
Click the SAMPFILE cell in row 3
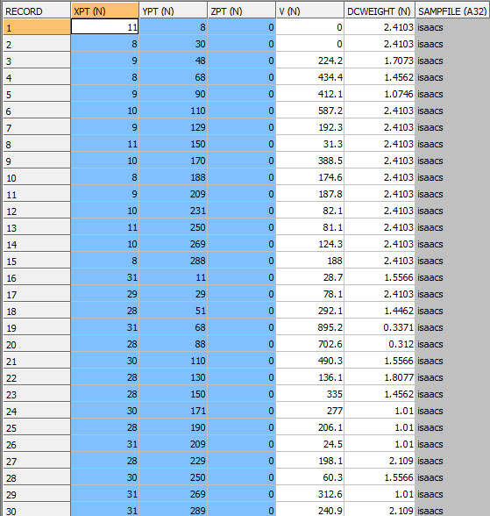click(x=452, y=61)
